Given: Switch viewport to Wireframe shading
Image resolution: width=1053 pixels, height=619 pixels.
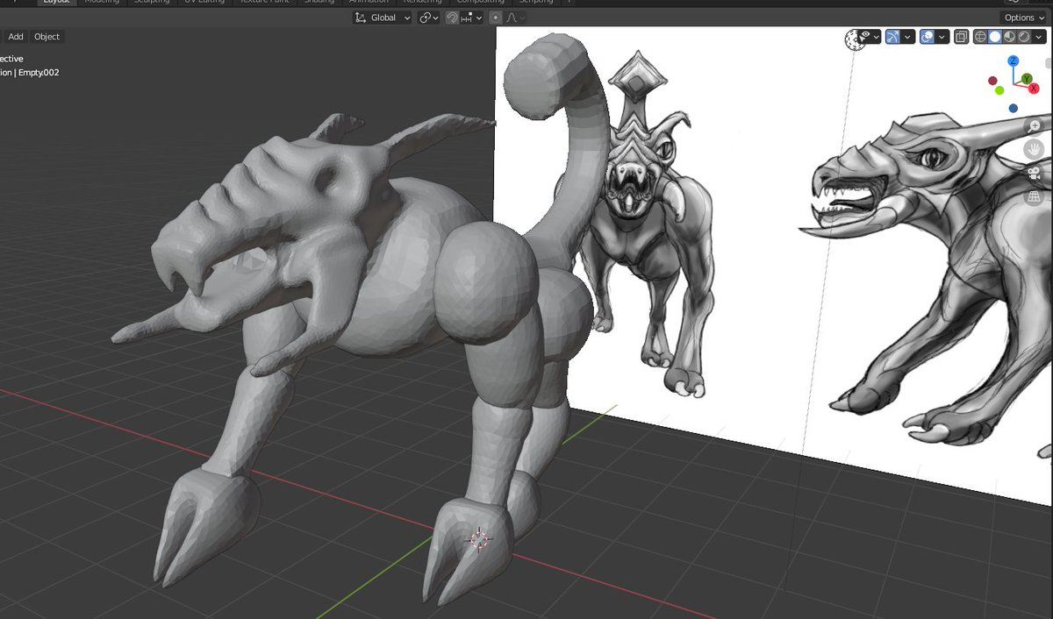Looking at the screenshot, I should click(x=980, y=37).
